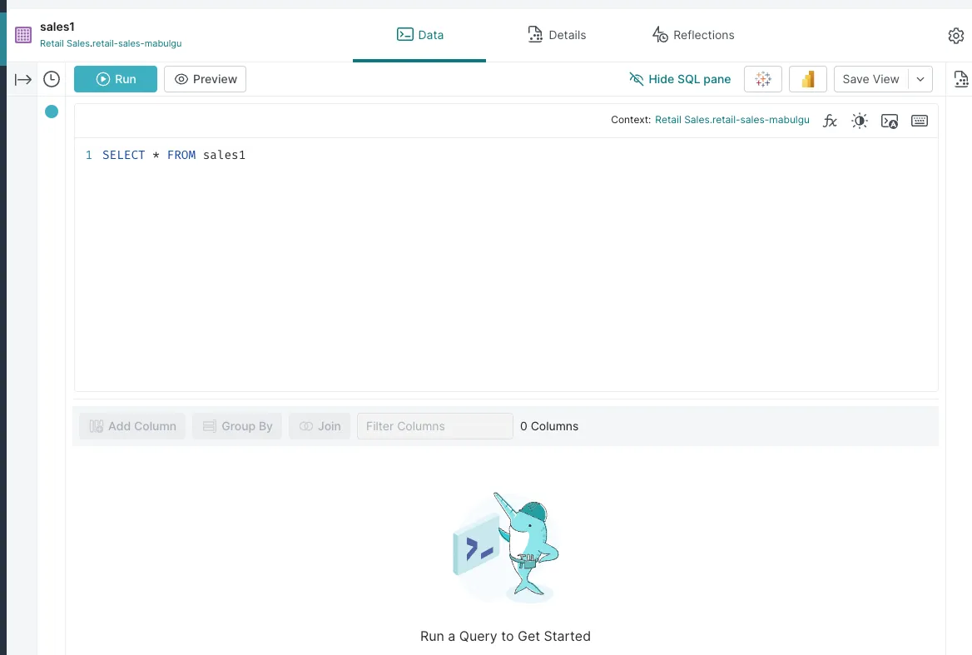This screenshot has height=655, width=972.
Task: Open the Filter Columns field
Action: point(434,425)
